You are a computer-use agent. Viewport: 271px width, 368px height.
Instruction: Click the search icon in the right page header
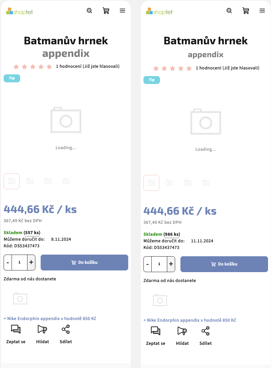(229, 11)
